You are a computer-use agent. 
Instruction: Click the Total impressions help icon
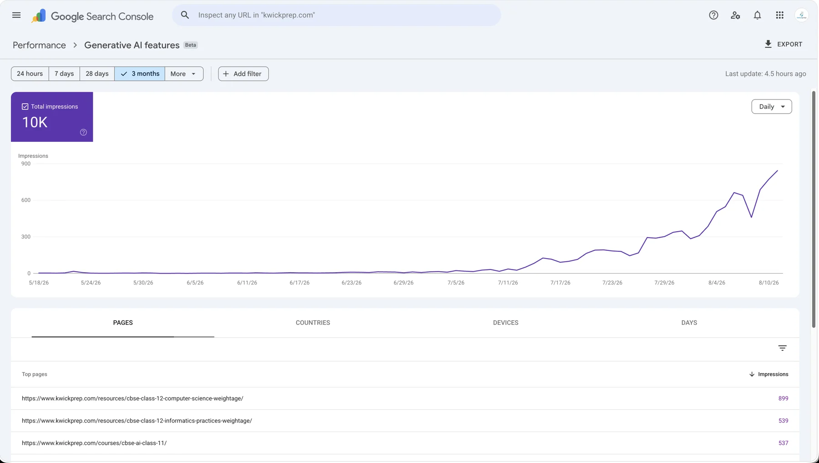tap(83, 132)
